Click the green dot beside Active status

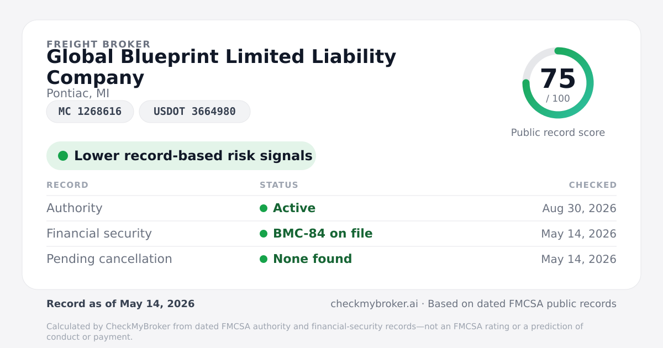pyautogui.click(x=264, y=208)
